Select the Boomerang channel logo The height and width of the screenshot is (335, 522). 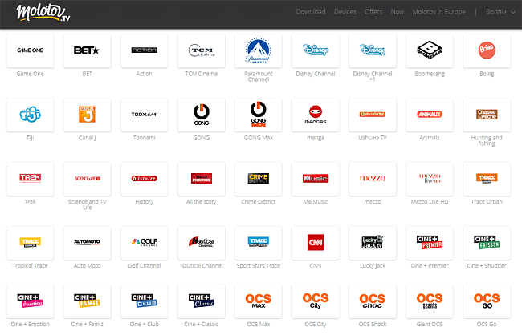pos(430,50)
